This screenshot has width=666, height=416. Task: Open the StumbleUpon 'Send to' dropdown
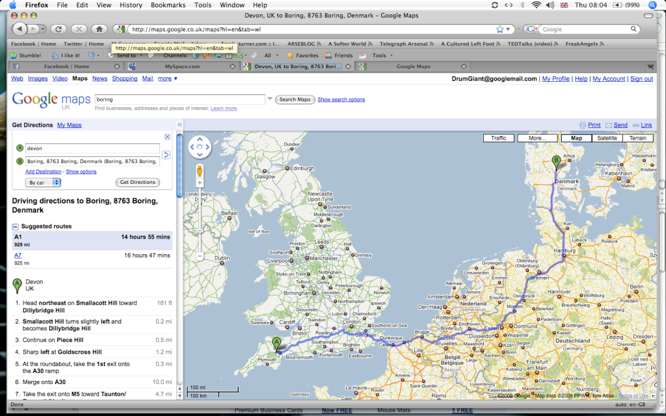[x=126, y=55]
